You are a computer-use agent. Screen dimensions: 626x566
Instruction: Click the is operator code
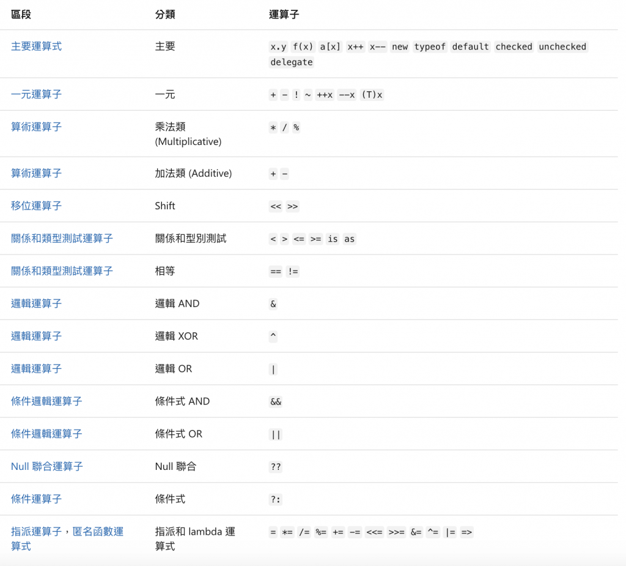pyautogui.click(x=333, y=239)
